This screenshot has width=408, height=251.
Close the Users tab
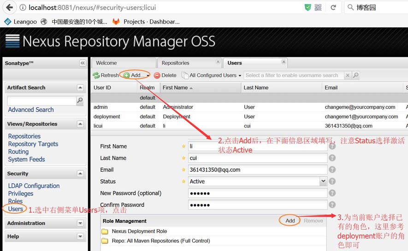point(284,62)
